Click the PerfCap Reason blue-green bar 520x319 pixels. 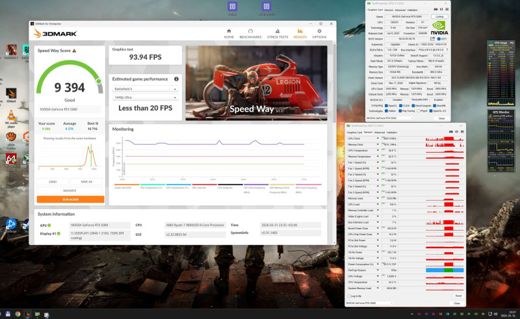pyautogui.click(x=445, y=270)
